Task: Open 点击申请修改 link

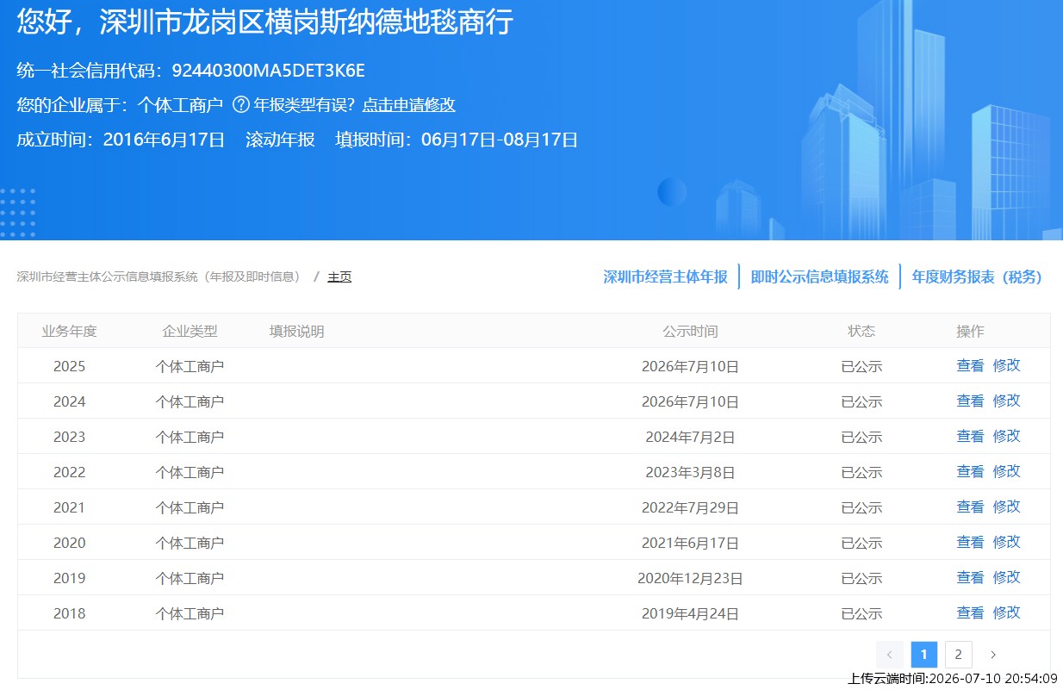Action: point(408,105)
